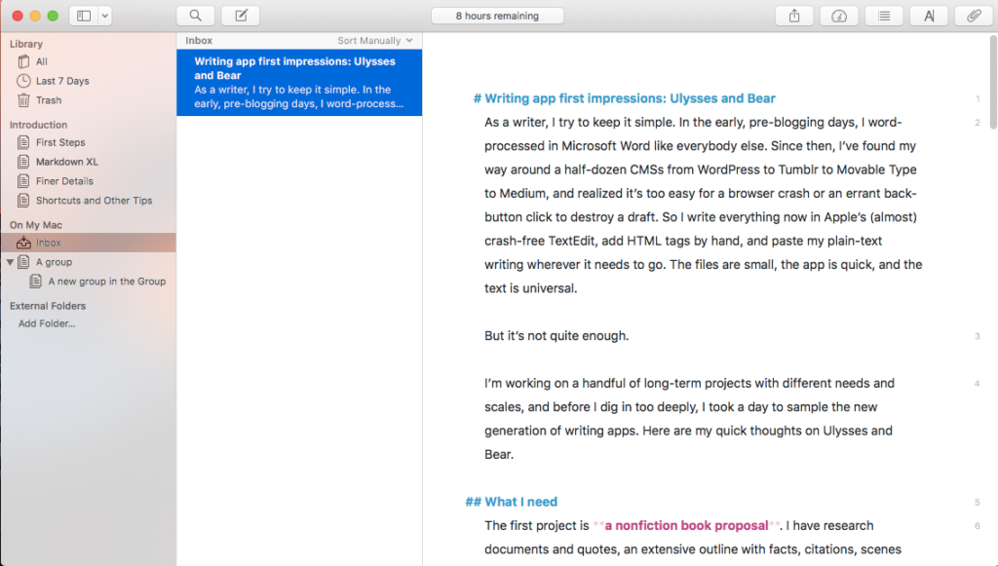This screenshot has height=566, width=998.
Task: Open the markup text style icon
Action: (929, 16)
